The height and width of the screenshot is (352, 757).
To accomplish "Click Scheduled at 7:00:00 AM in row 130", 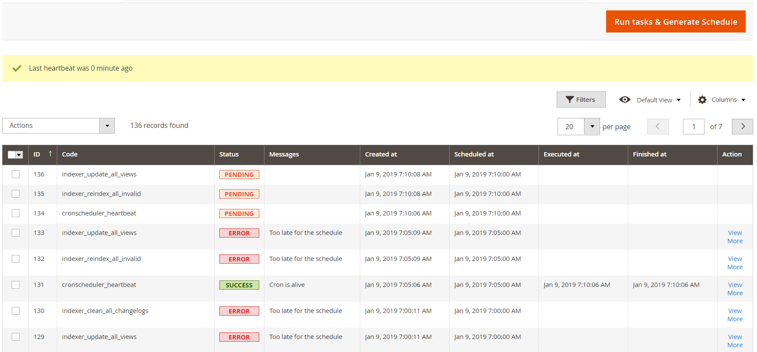I will tap(487, 311).
